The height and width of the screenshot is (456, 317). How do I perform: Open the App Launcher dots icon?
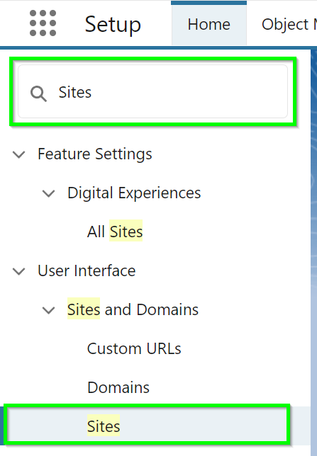[43, 23]
